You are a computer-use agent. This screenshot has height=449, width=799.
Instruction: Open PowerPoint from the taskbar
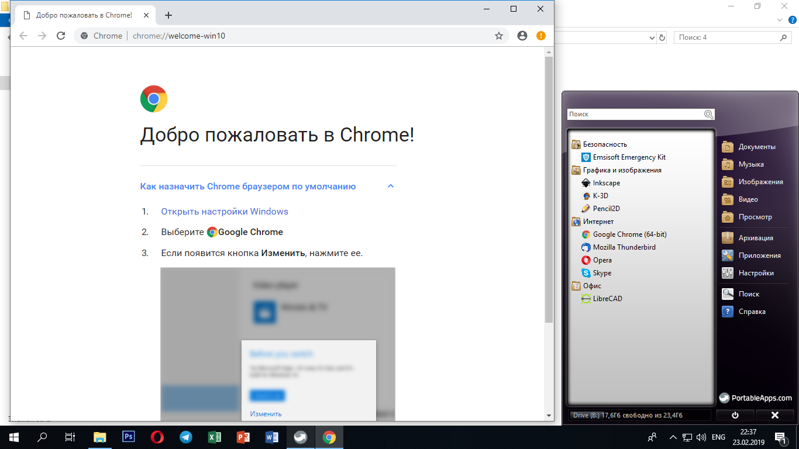coord(243,437)
